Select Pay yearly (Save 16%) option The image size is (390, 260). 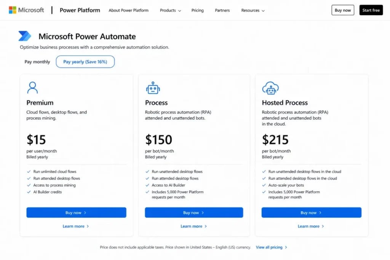coord(85,62)
